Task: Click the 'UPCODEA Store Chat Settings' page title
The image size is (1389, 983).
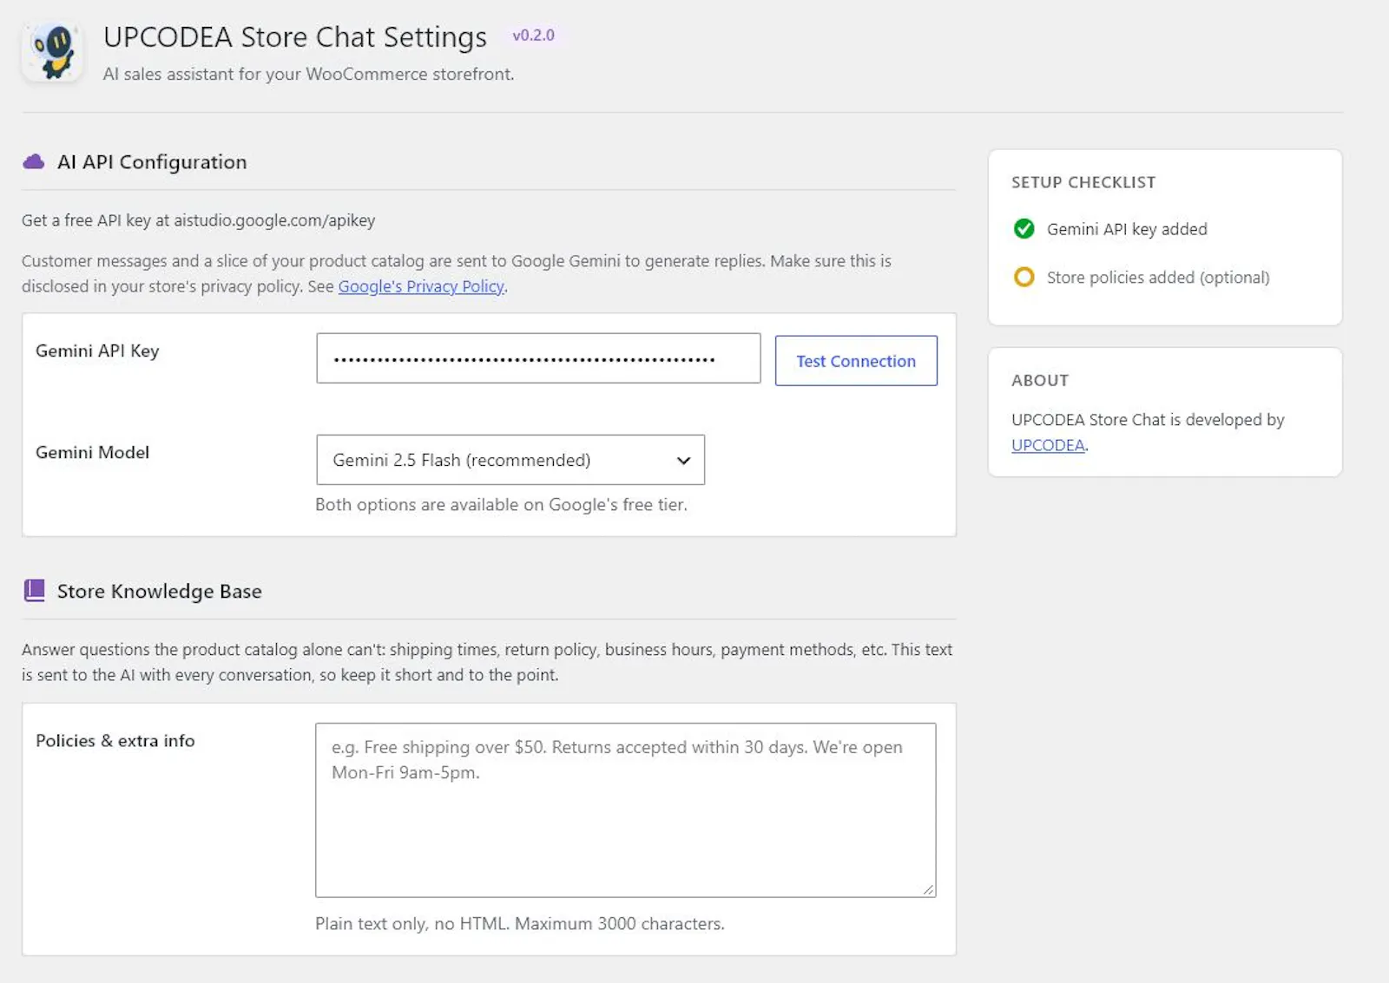Action: pyautogui.click(x=295, y=37)
